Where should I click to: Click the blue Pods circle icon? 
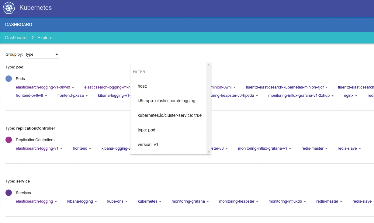pos(9,79)
